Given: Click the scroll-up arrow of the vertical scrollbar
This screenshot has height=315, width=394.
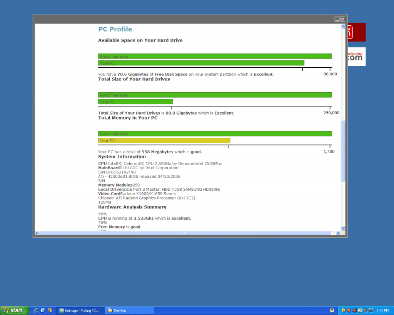Looking at the screenshot, I should pyautogui.click(x=343, y=26).
